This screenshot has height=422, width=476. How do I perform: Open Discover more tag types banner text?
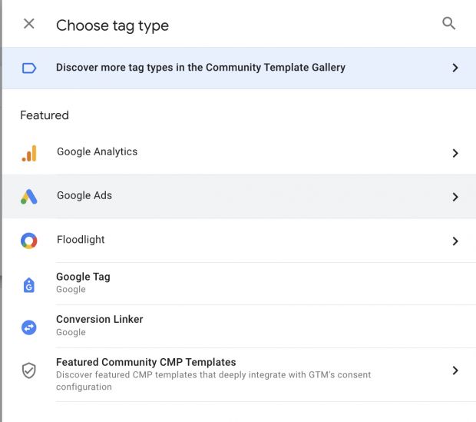[x=200, y=68]
